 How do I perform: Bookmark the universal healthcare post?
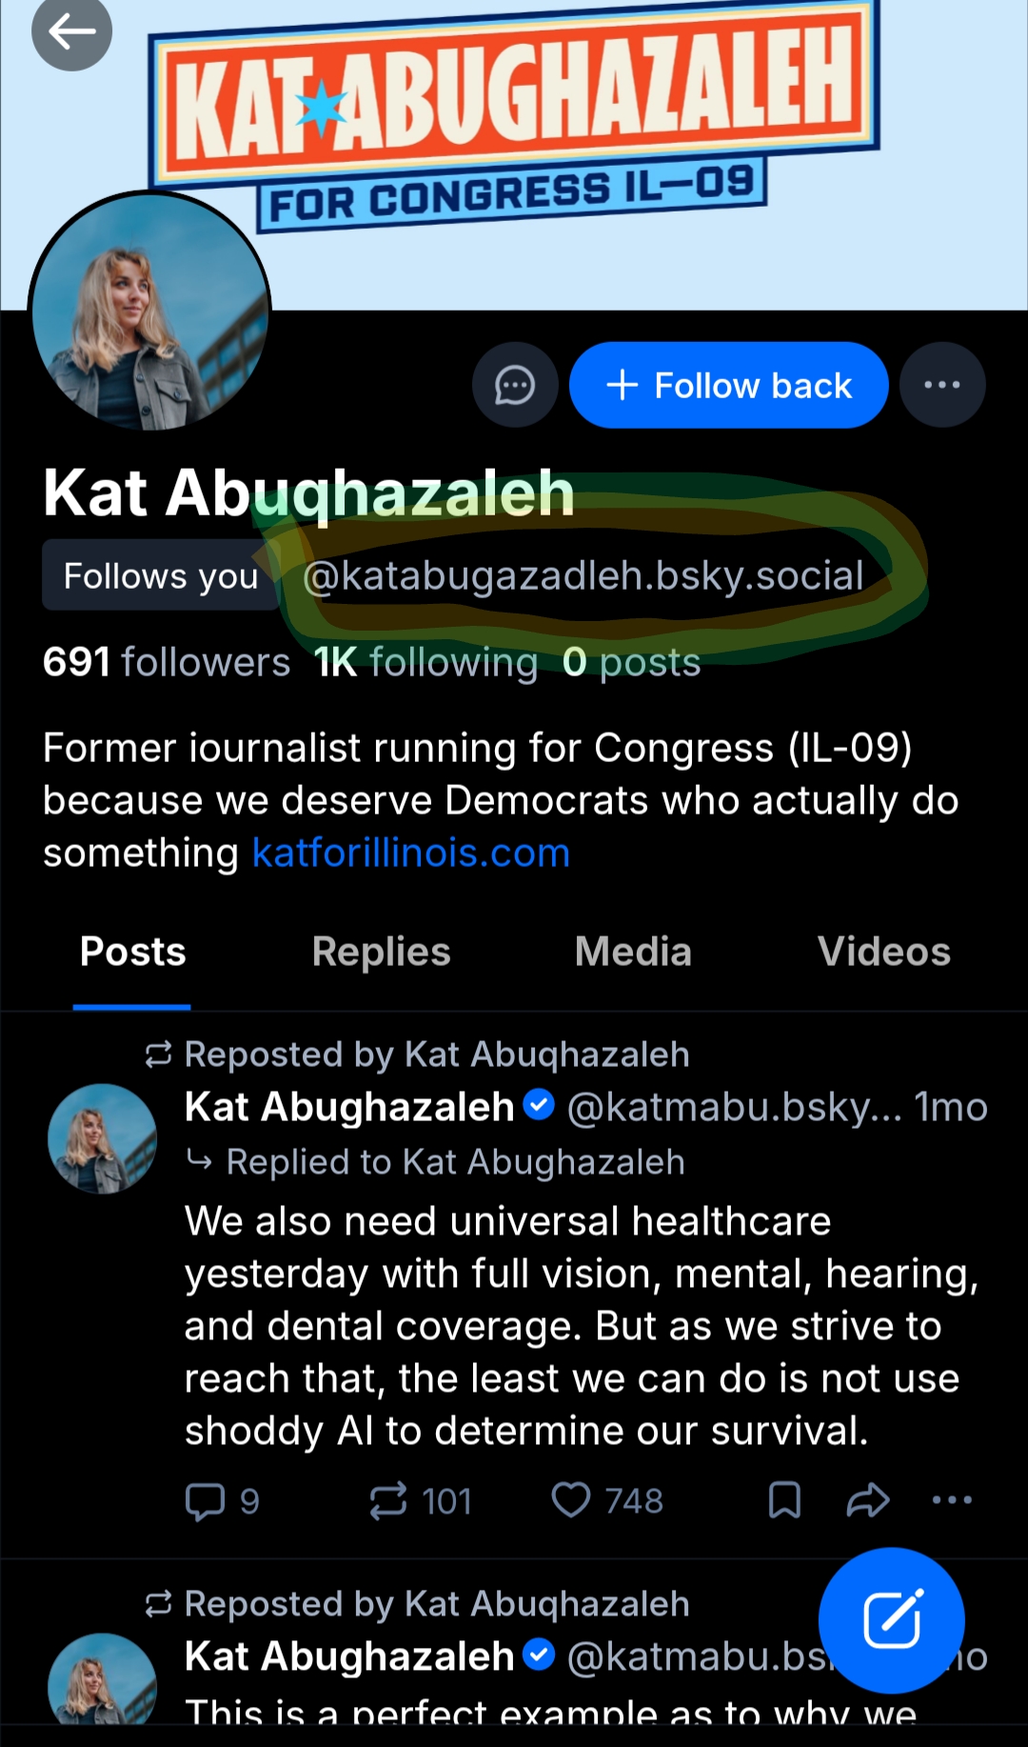tap(784, 1501)
